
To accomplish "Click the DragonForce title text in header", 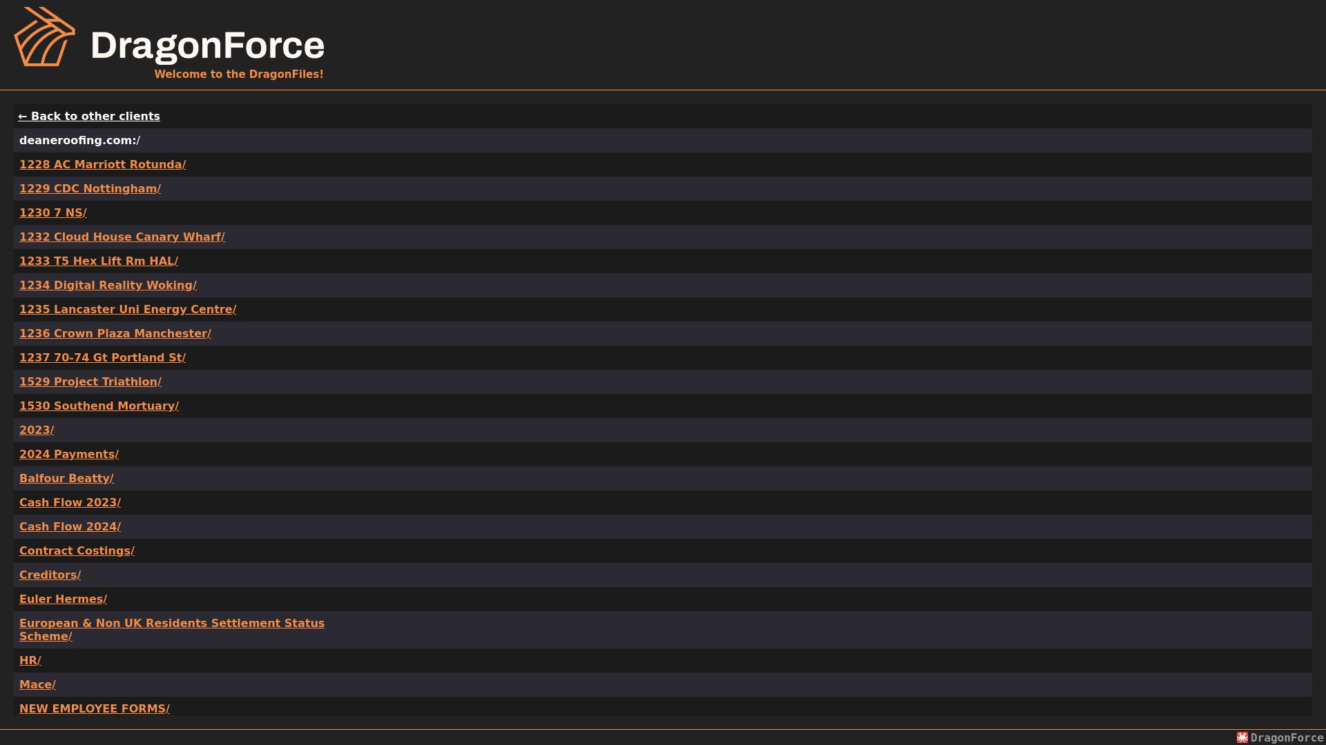I will click(x=207, y=46).
